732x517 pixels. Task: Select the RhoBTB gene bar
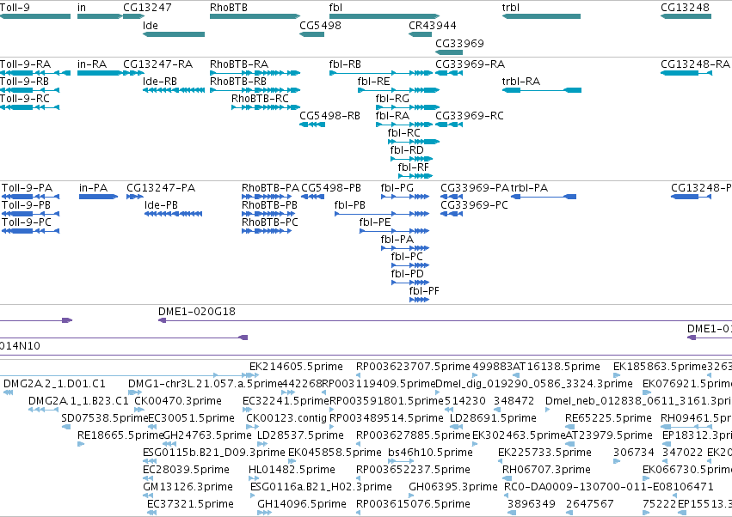(255, 16)
